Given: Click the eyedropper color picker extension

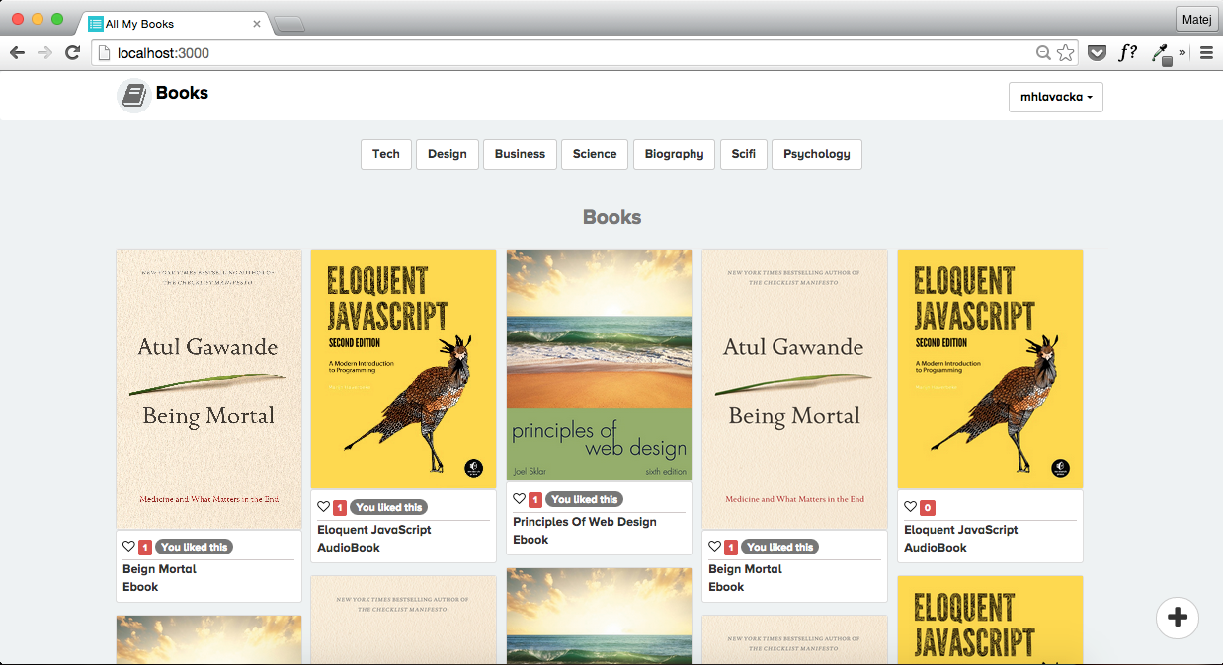Looking at the screenshot, I should click(1161, 54).
